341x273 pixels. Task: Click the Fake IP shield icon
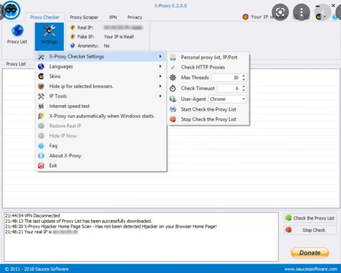tap(72, 36)
